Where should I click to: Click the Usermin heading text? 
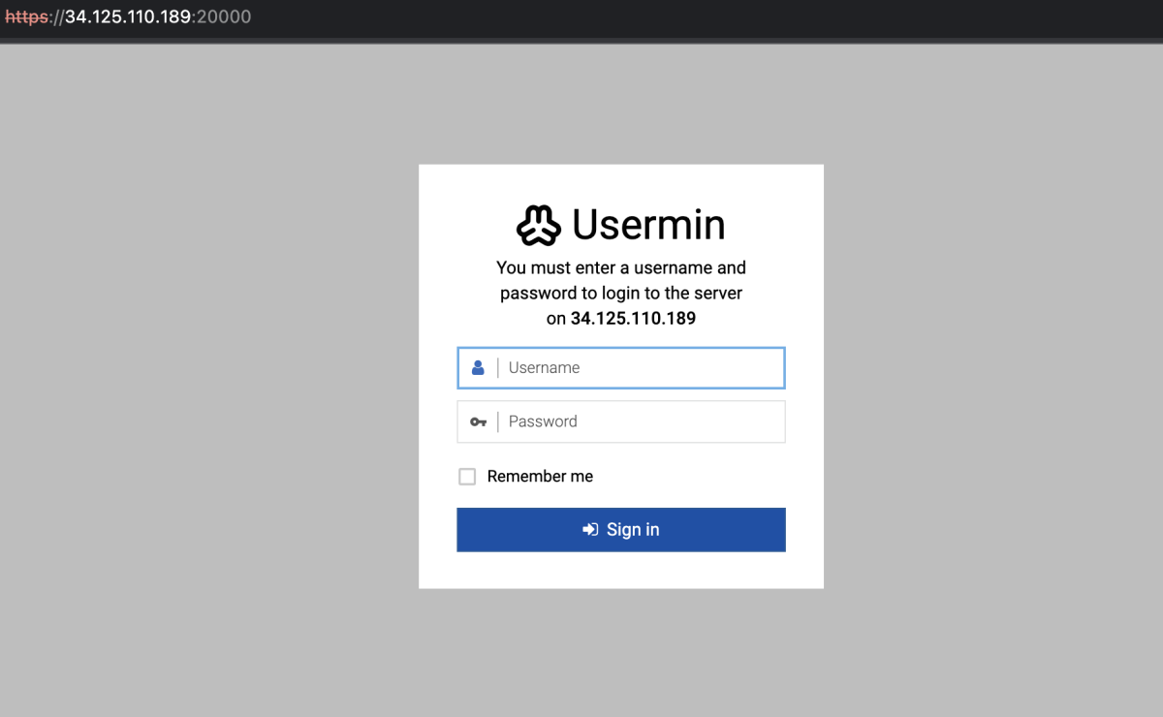648,225
